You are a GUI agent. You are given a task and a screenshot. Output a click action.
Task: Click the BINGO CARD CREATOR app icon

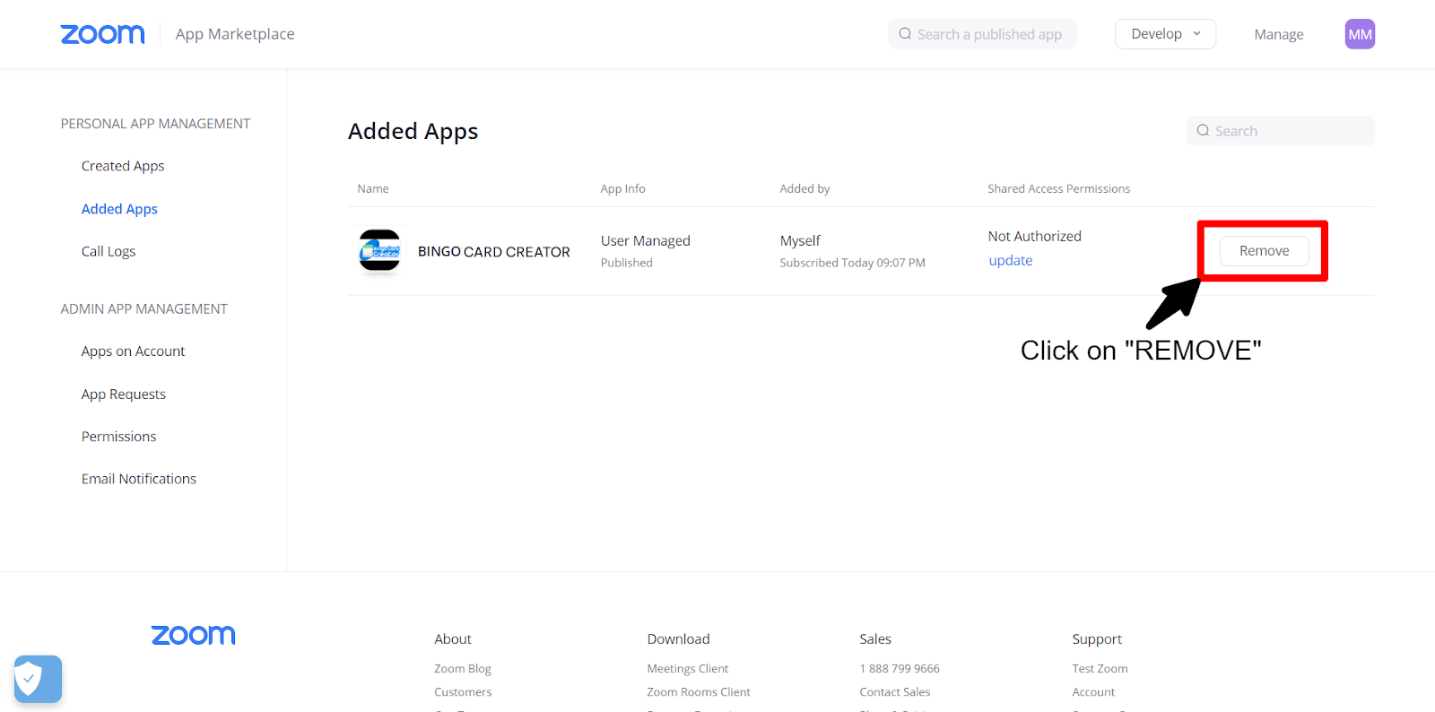click(379, 250)
